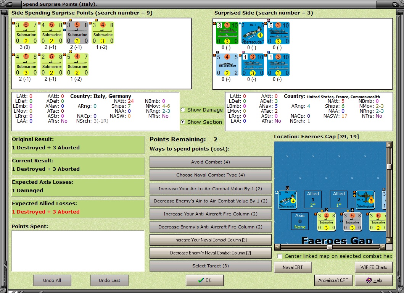Select the bottom-row 4-5-8 Submarine counter
This screenshot has width=404, height=293.
(26, 65)
